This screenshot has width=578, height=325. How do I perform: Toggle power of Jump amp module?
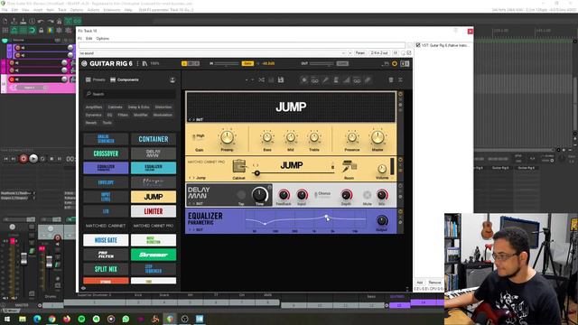tap(400, 94)
